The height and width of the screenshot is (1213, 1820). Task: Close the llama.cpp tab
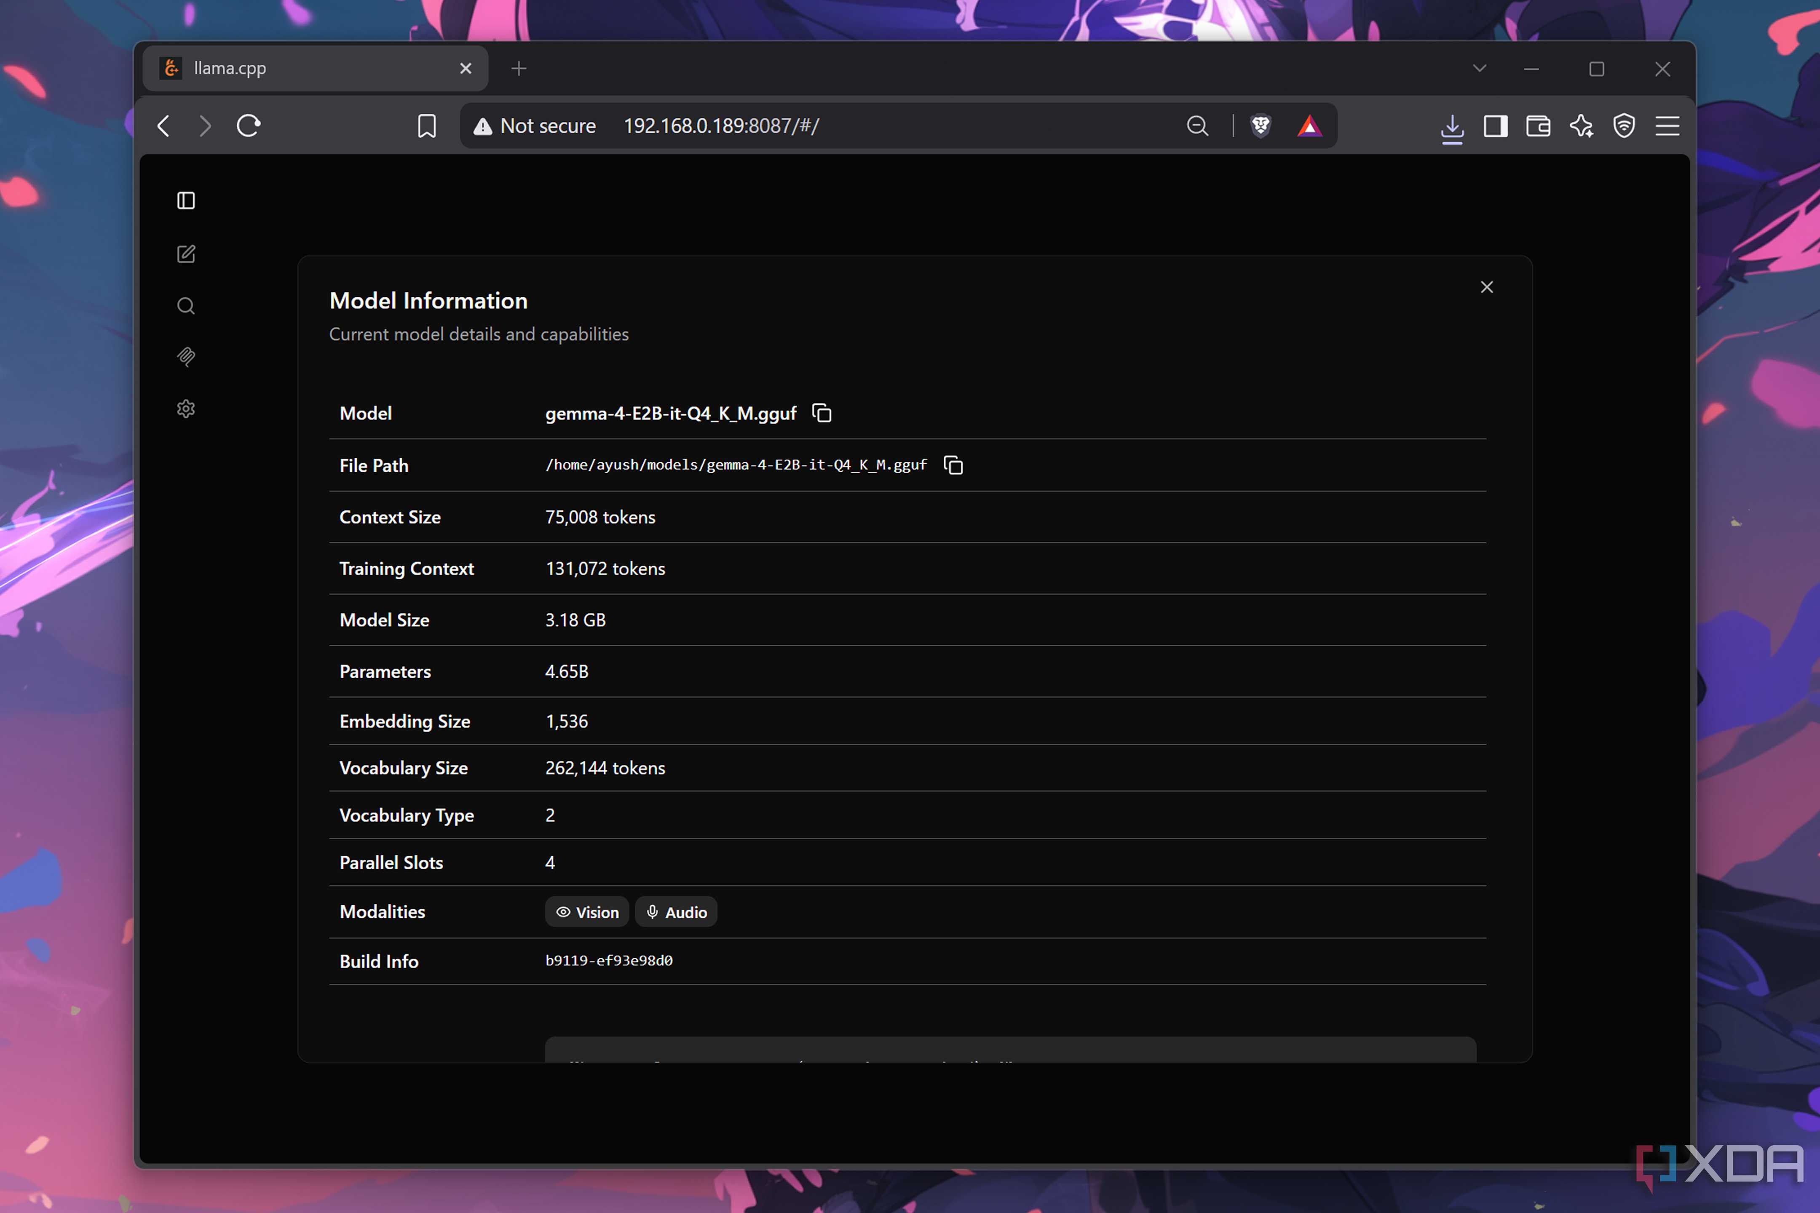point(465,68)
